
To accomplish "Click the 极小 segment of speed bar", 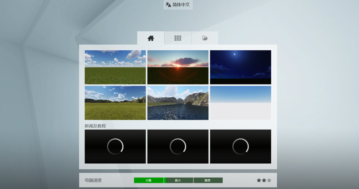I will (x=179, y=180).
